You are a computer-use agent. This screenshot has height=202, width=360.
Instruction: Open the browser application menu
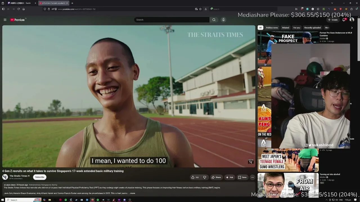coord(356,9)
